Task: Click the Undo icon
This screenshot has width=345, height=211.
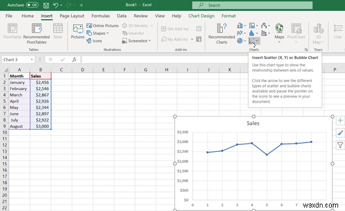Action: point(56,5)
